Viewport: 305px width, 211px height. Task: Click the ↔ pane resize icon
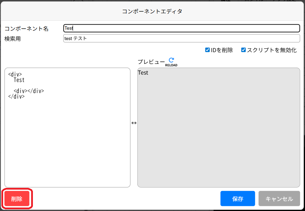coord(134,123)
